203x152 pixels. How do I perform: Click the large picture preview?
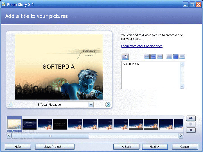tap(59, 67)
